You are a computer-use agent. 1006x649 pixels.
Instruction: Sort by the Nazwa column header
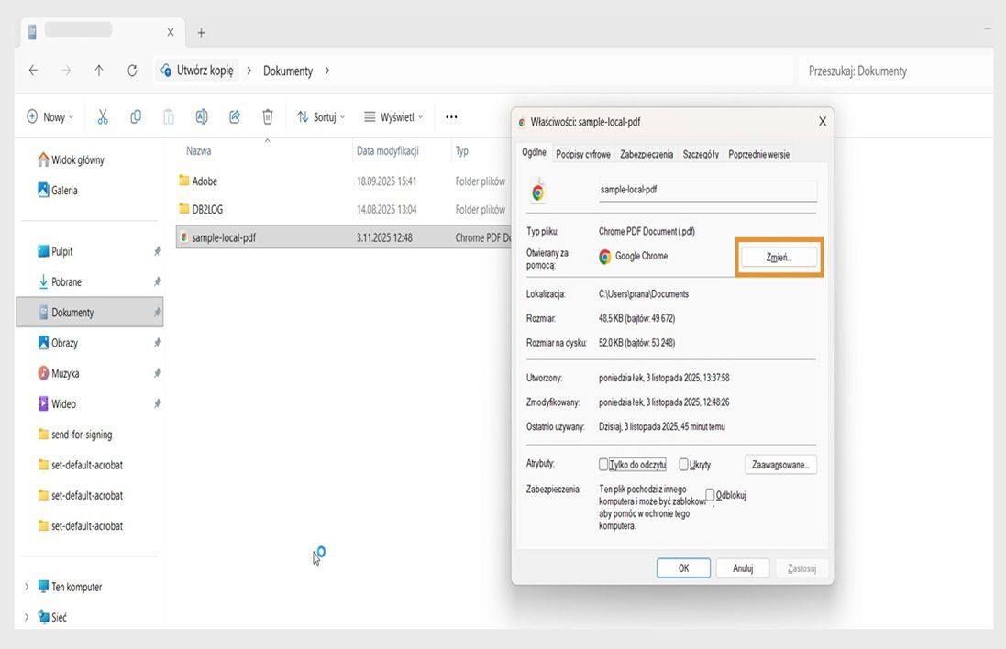coord(199,150)
